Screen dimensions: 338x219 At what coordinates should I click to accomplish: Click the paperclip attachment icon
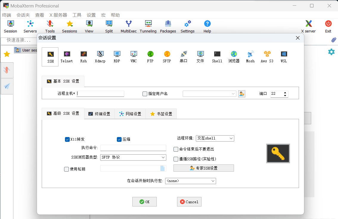pyautogui.click(x=334, y=40)
